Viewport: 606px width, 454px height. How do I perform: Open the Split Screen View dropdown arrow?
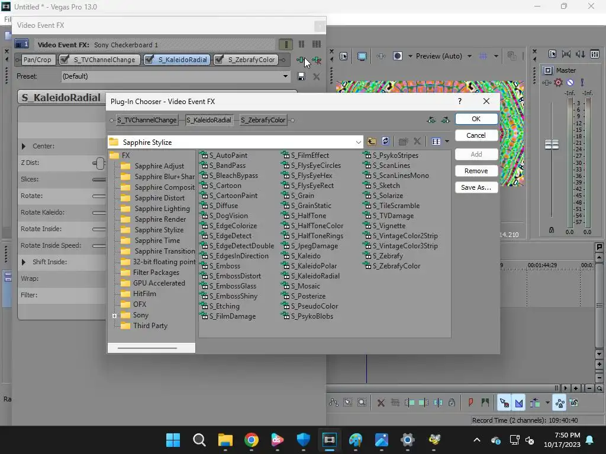click(410, 56)
